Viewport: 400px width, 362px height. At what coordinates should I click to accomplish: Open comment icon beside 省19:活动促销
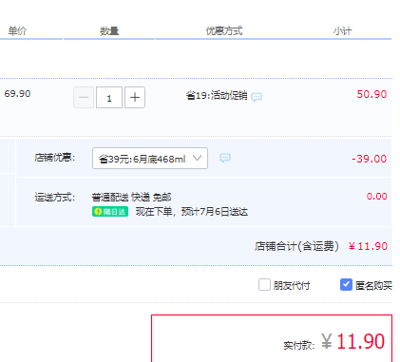pos(257,97)
